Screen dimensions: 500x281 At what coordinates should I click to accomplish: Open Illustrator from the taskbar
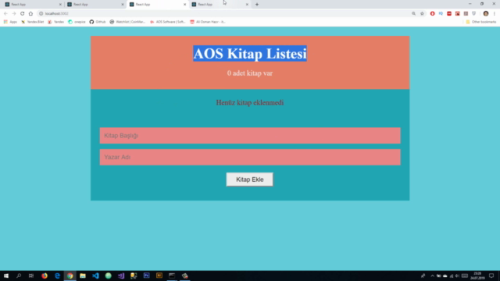click(159, 276)
